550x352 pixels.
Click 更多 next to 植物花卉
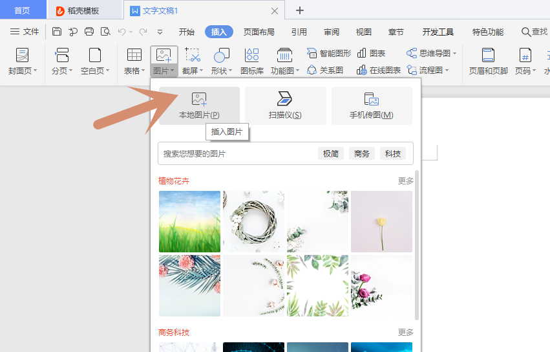pos(405,181)
